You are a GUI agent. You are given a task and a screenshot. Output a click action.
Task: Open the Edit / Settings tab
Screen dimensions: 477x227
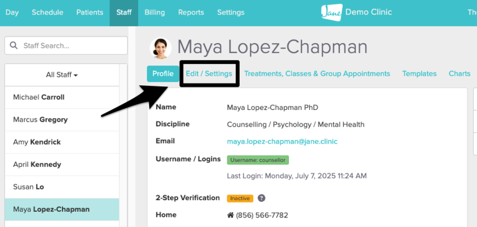209,73
